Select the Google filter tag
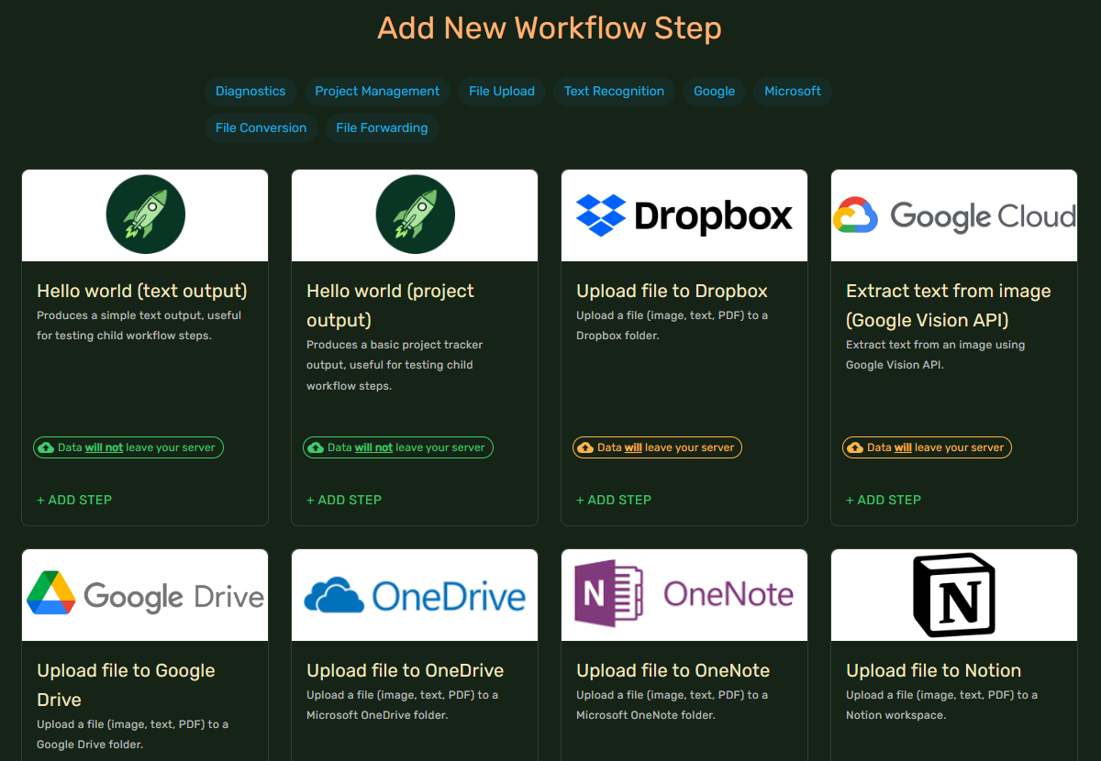This screenshot has height=761, width=1101. pos(714,92)
